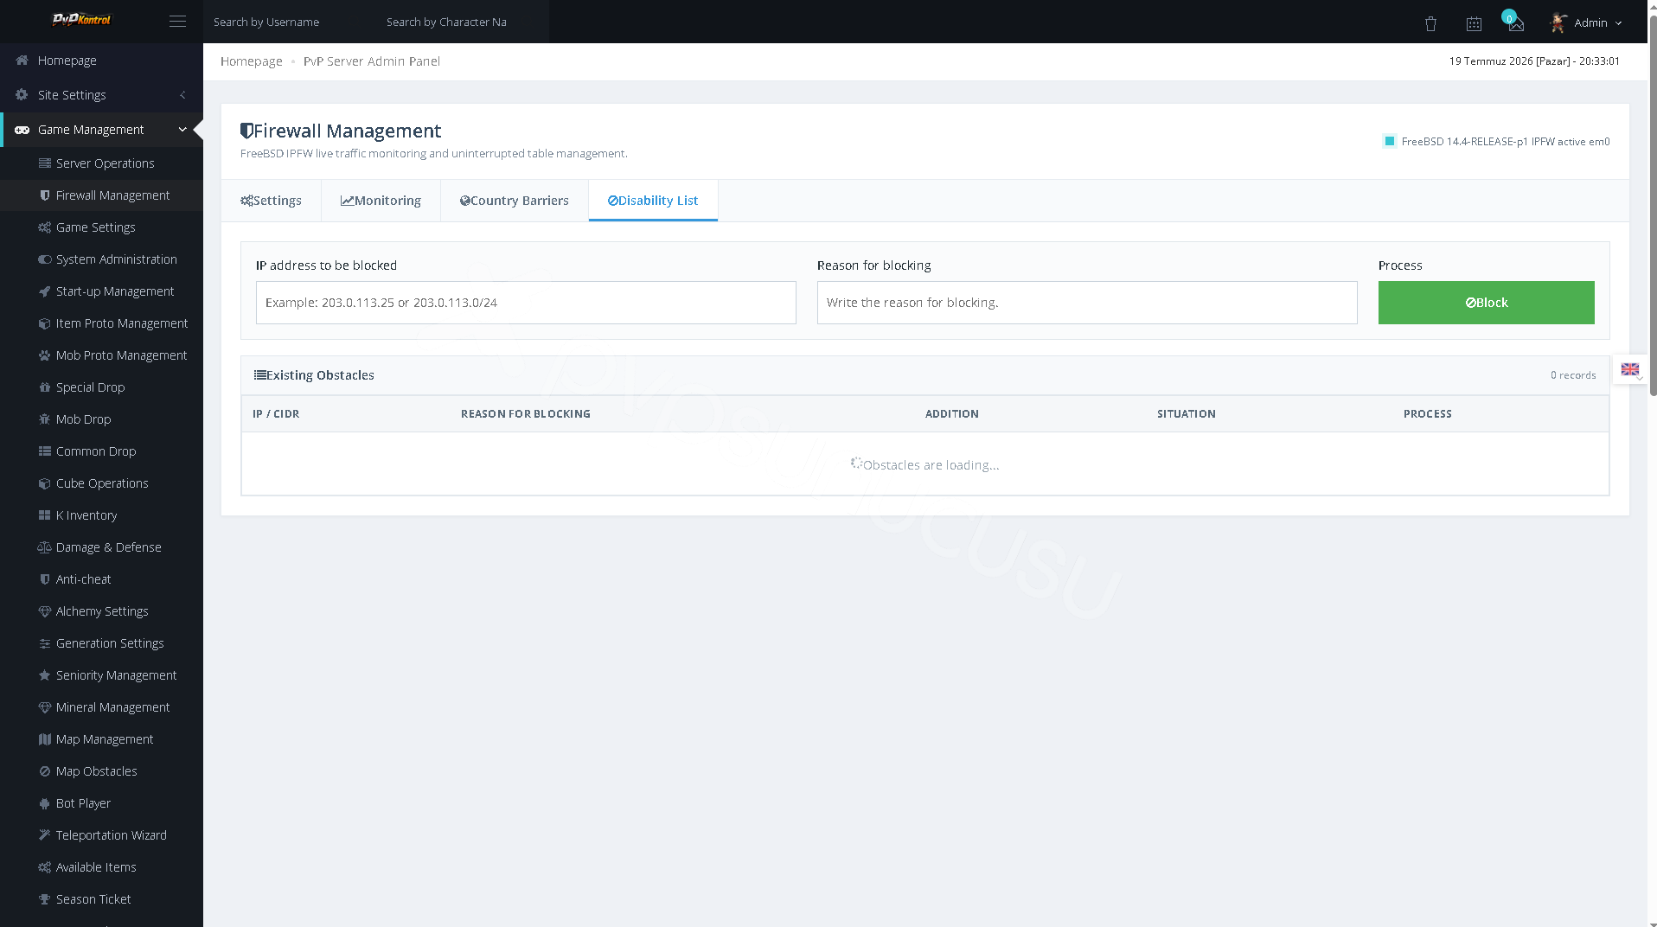Image resolution: width=1657 pixels, height=927 pixels.
Task: Select the Disability List tab
Action: coord(653,201)
